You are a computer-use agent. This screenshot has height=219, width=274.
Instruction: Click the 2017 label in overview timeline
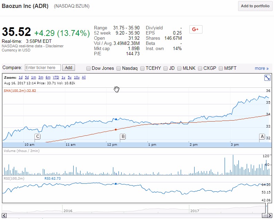pyautogui.click(x=195, y=211)
